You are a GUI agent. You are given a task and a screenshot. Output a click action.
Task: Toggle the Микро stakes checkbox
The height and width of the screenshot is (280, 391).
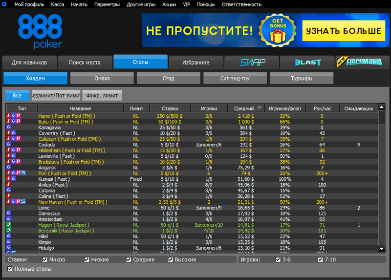click(x=44, y=260)
